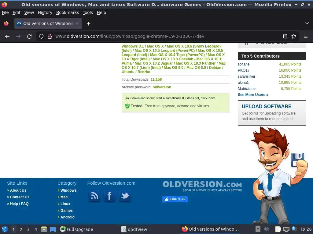The width and height of the screenshot is (313, 234).
Task: Show desktop via blue taskbar icon
Action: 53,229
